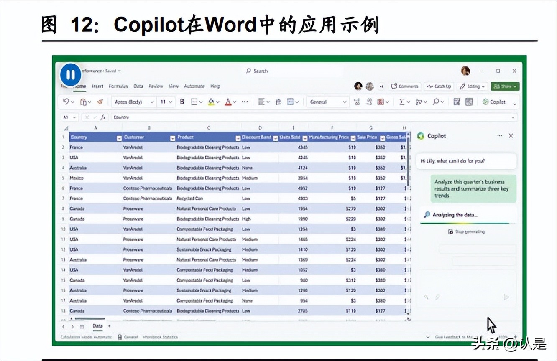Click Calculation Mode: Automatic in status bar
The width and height of the screenshot is (557, 361).
[86, 337]
